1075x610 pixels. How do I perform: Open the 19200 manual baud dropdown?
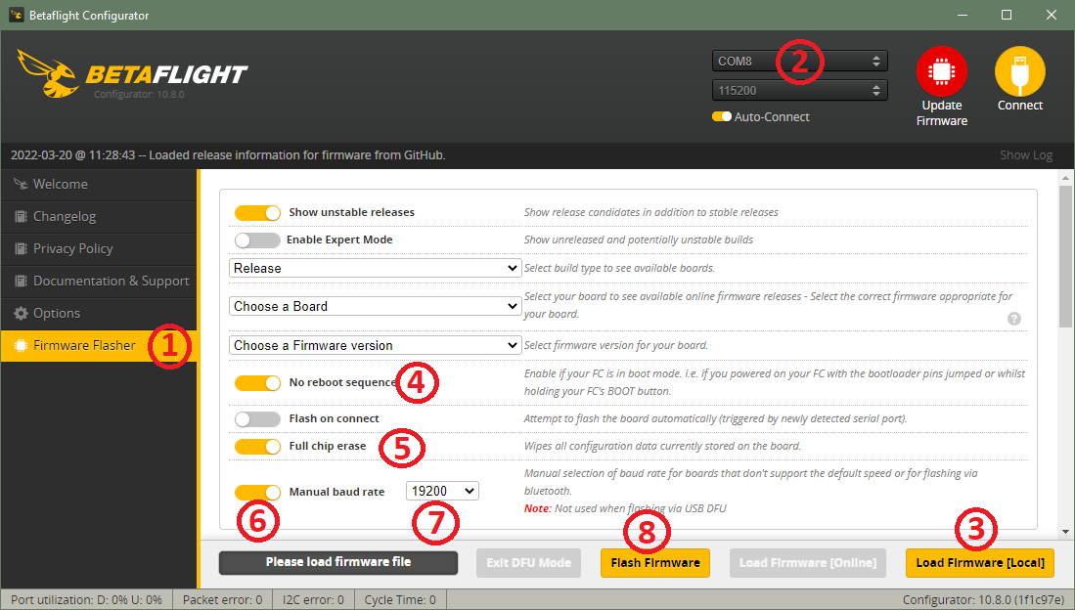(x=442, y=491)
